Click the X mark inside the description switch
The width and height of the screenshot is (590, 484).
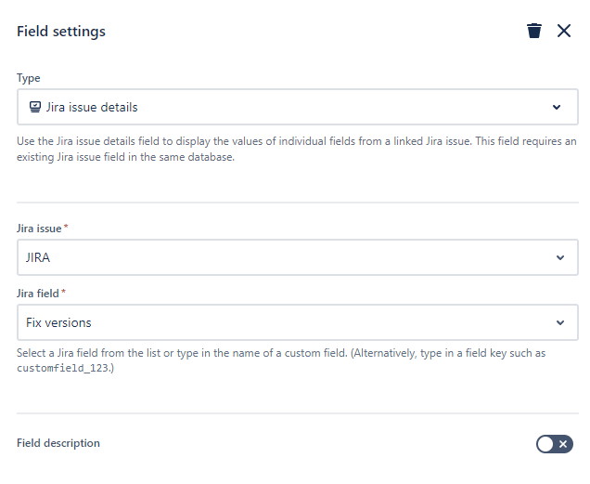click(x=563, y=444)
